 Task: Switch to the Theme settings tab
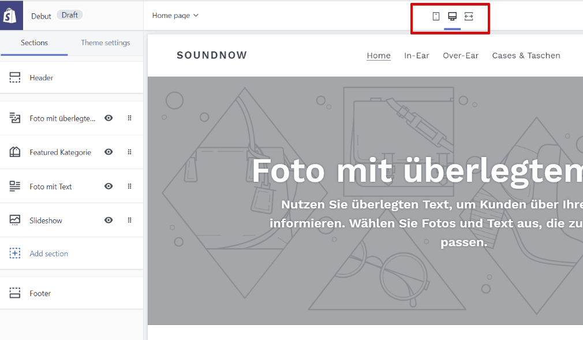106,43
